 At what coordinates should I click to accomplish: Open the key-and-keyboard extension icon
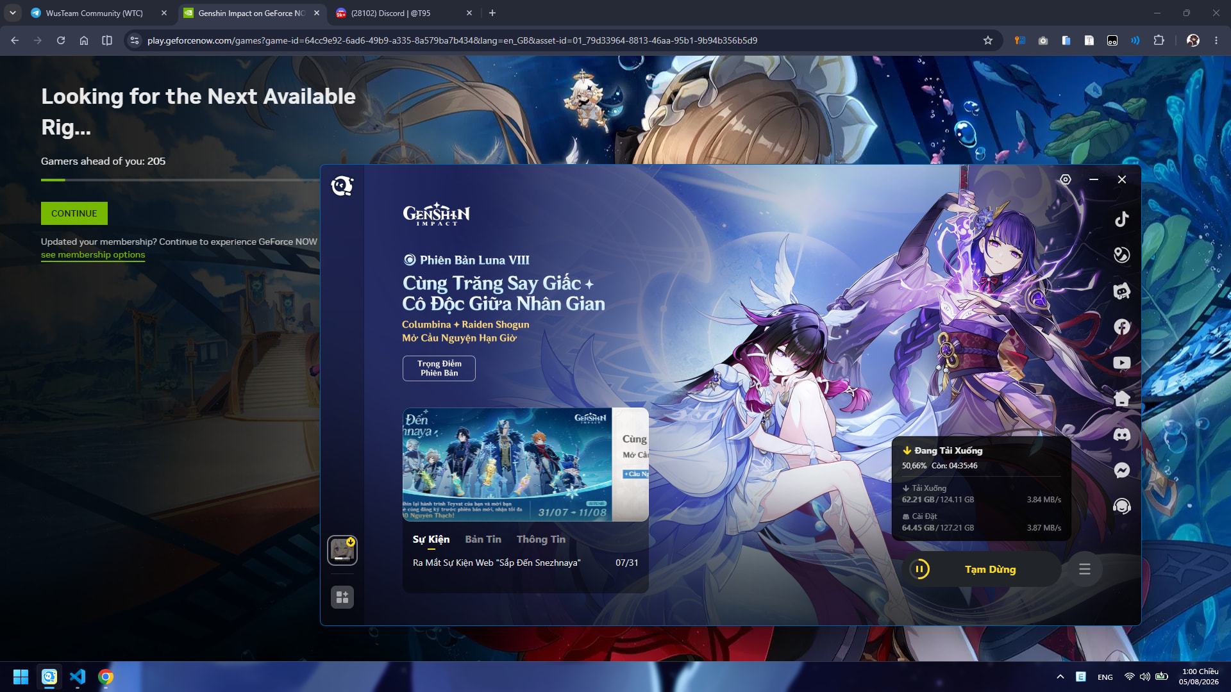click(x=1020, y=40)
